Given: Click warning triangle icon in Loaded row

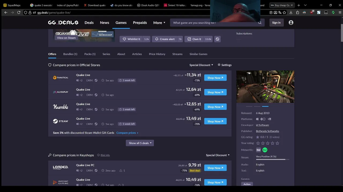Looking at the screenshot, I should click(121, 170).
